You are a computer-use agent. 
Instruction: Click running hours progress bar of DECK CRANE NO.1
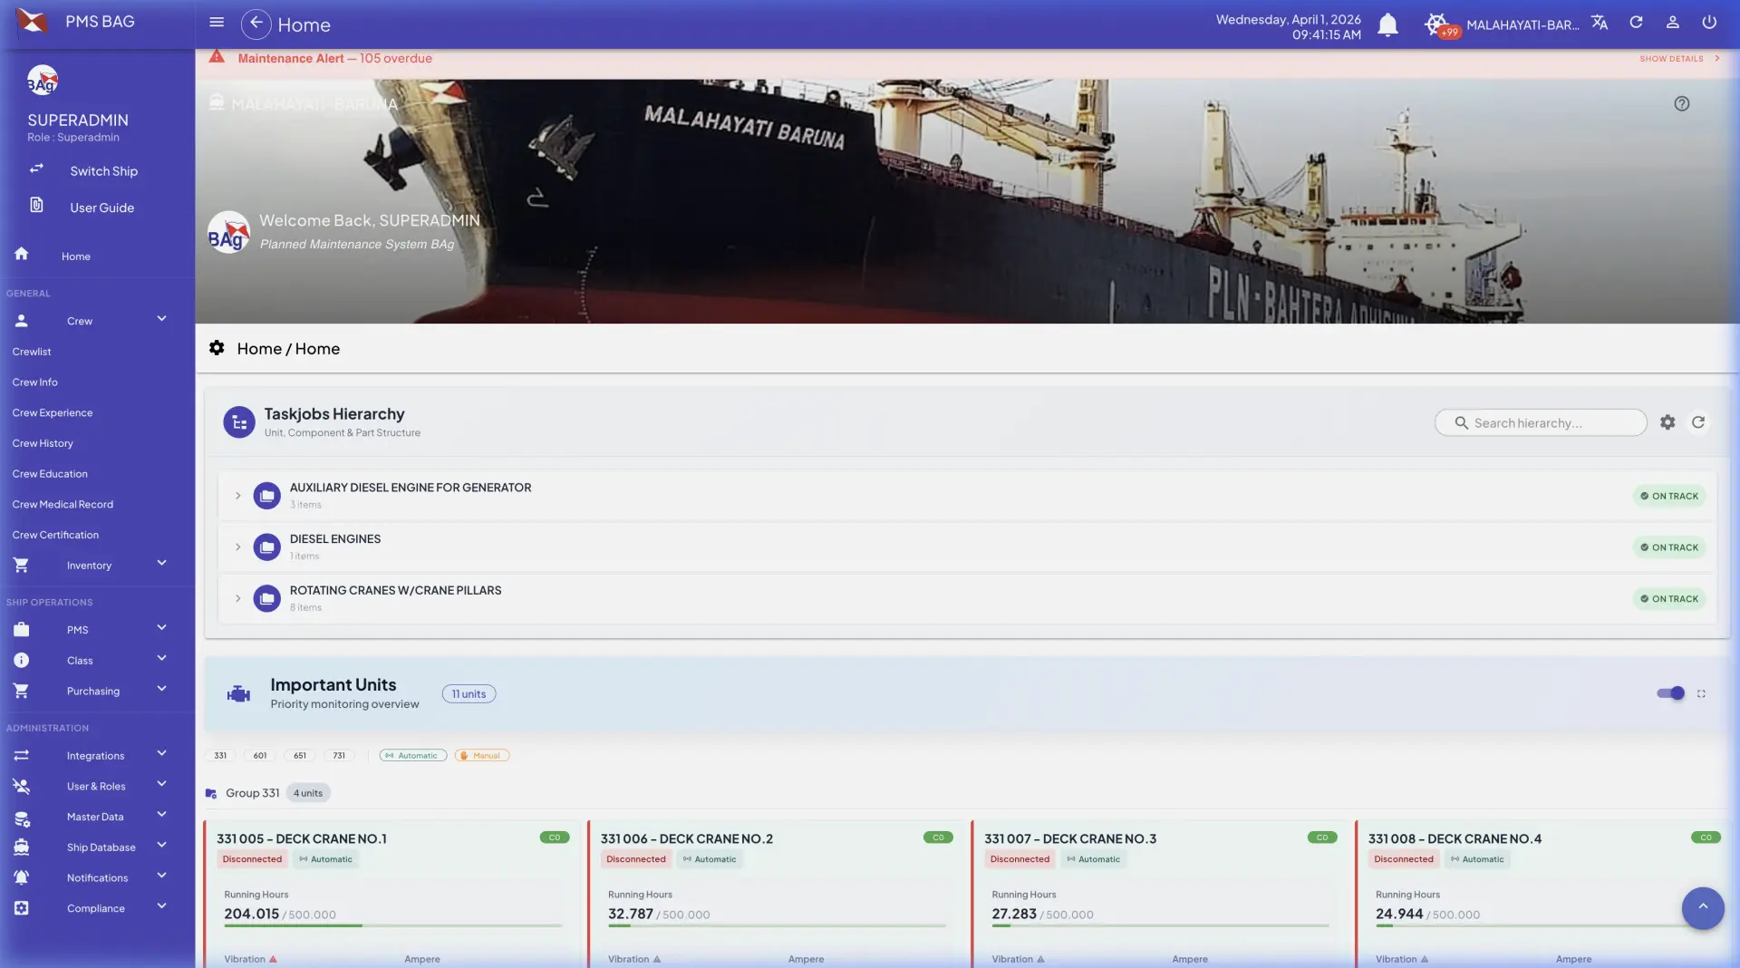click(x=393, y=926)
